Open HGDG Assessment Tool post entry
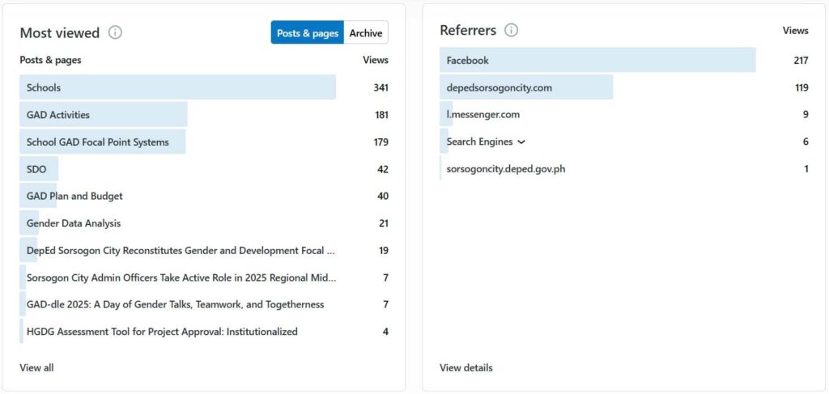The height and width of the screenshot is (394, 829). point(162,332)
